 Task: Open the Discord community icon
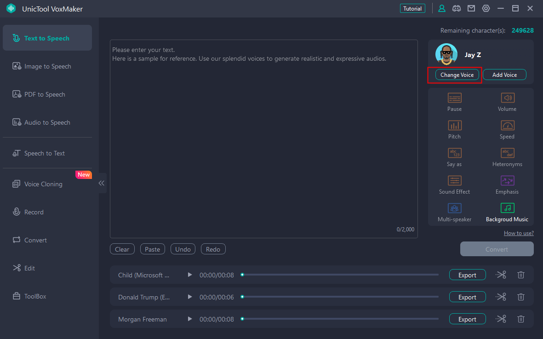(x=456, y=8)
